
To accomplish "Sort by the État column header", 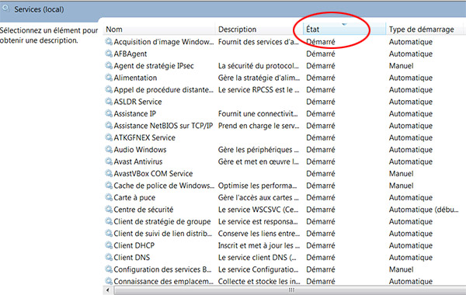I will (344, 29).
